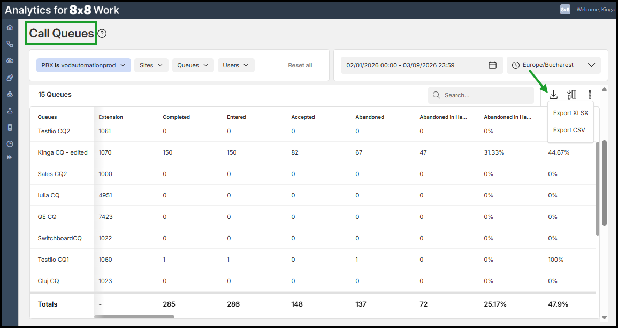The width and height of the screenshot is (618, 328).
Task: Open the mobile device sidebar icon
Action: [10, 127]
